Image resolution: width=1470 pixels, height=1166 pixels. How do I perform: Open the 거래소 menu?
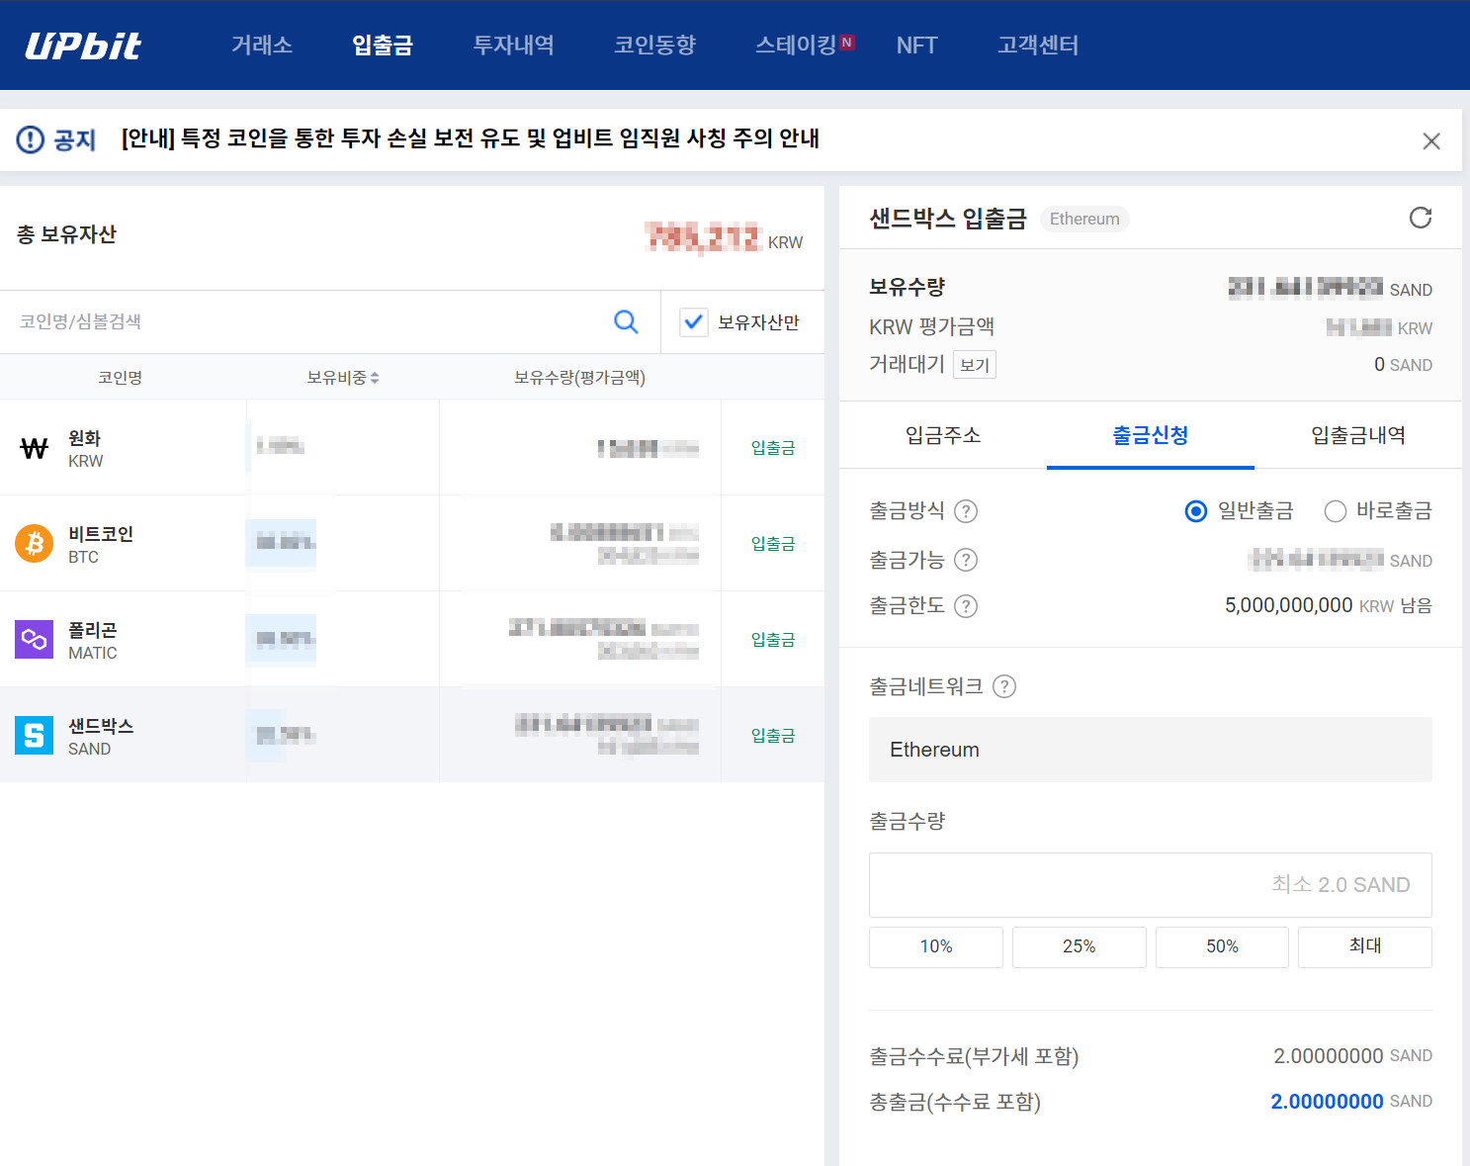[x=262, y=45]
